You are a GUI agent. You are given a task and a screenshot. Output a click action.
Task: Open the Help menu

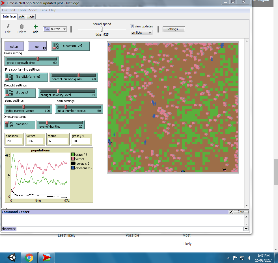(53, 10)
